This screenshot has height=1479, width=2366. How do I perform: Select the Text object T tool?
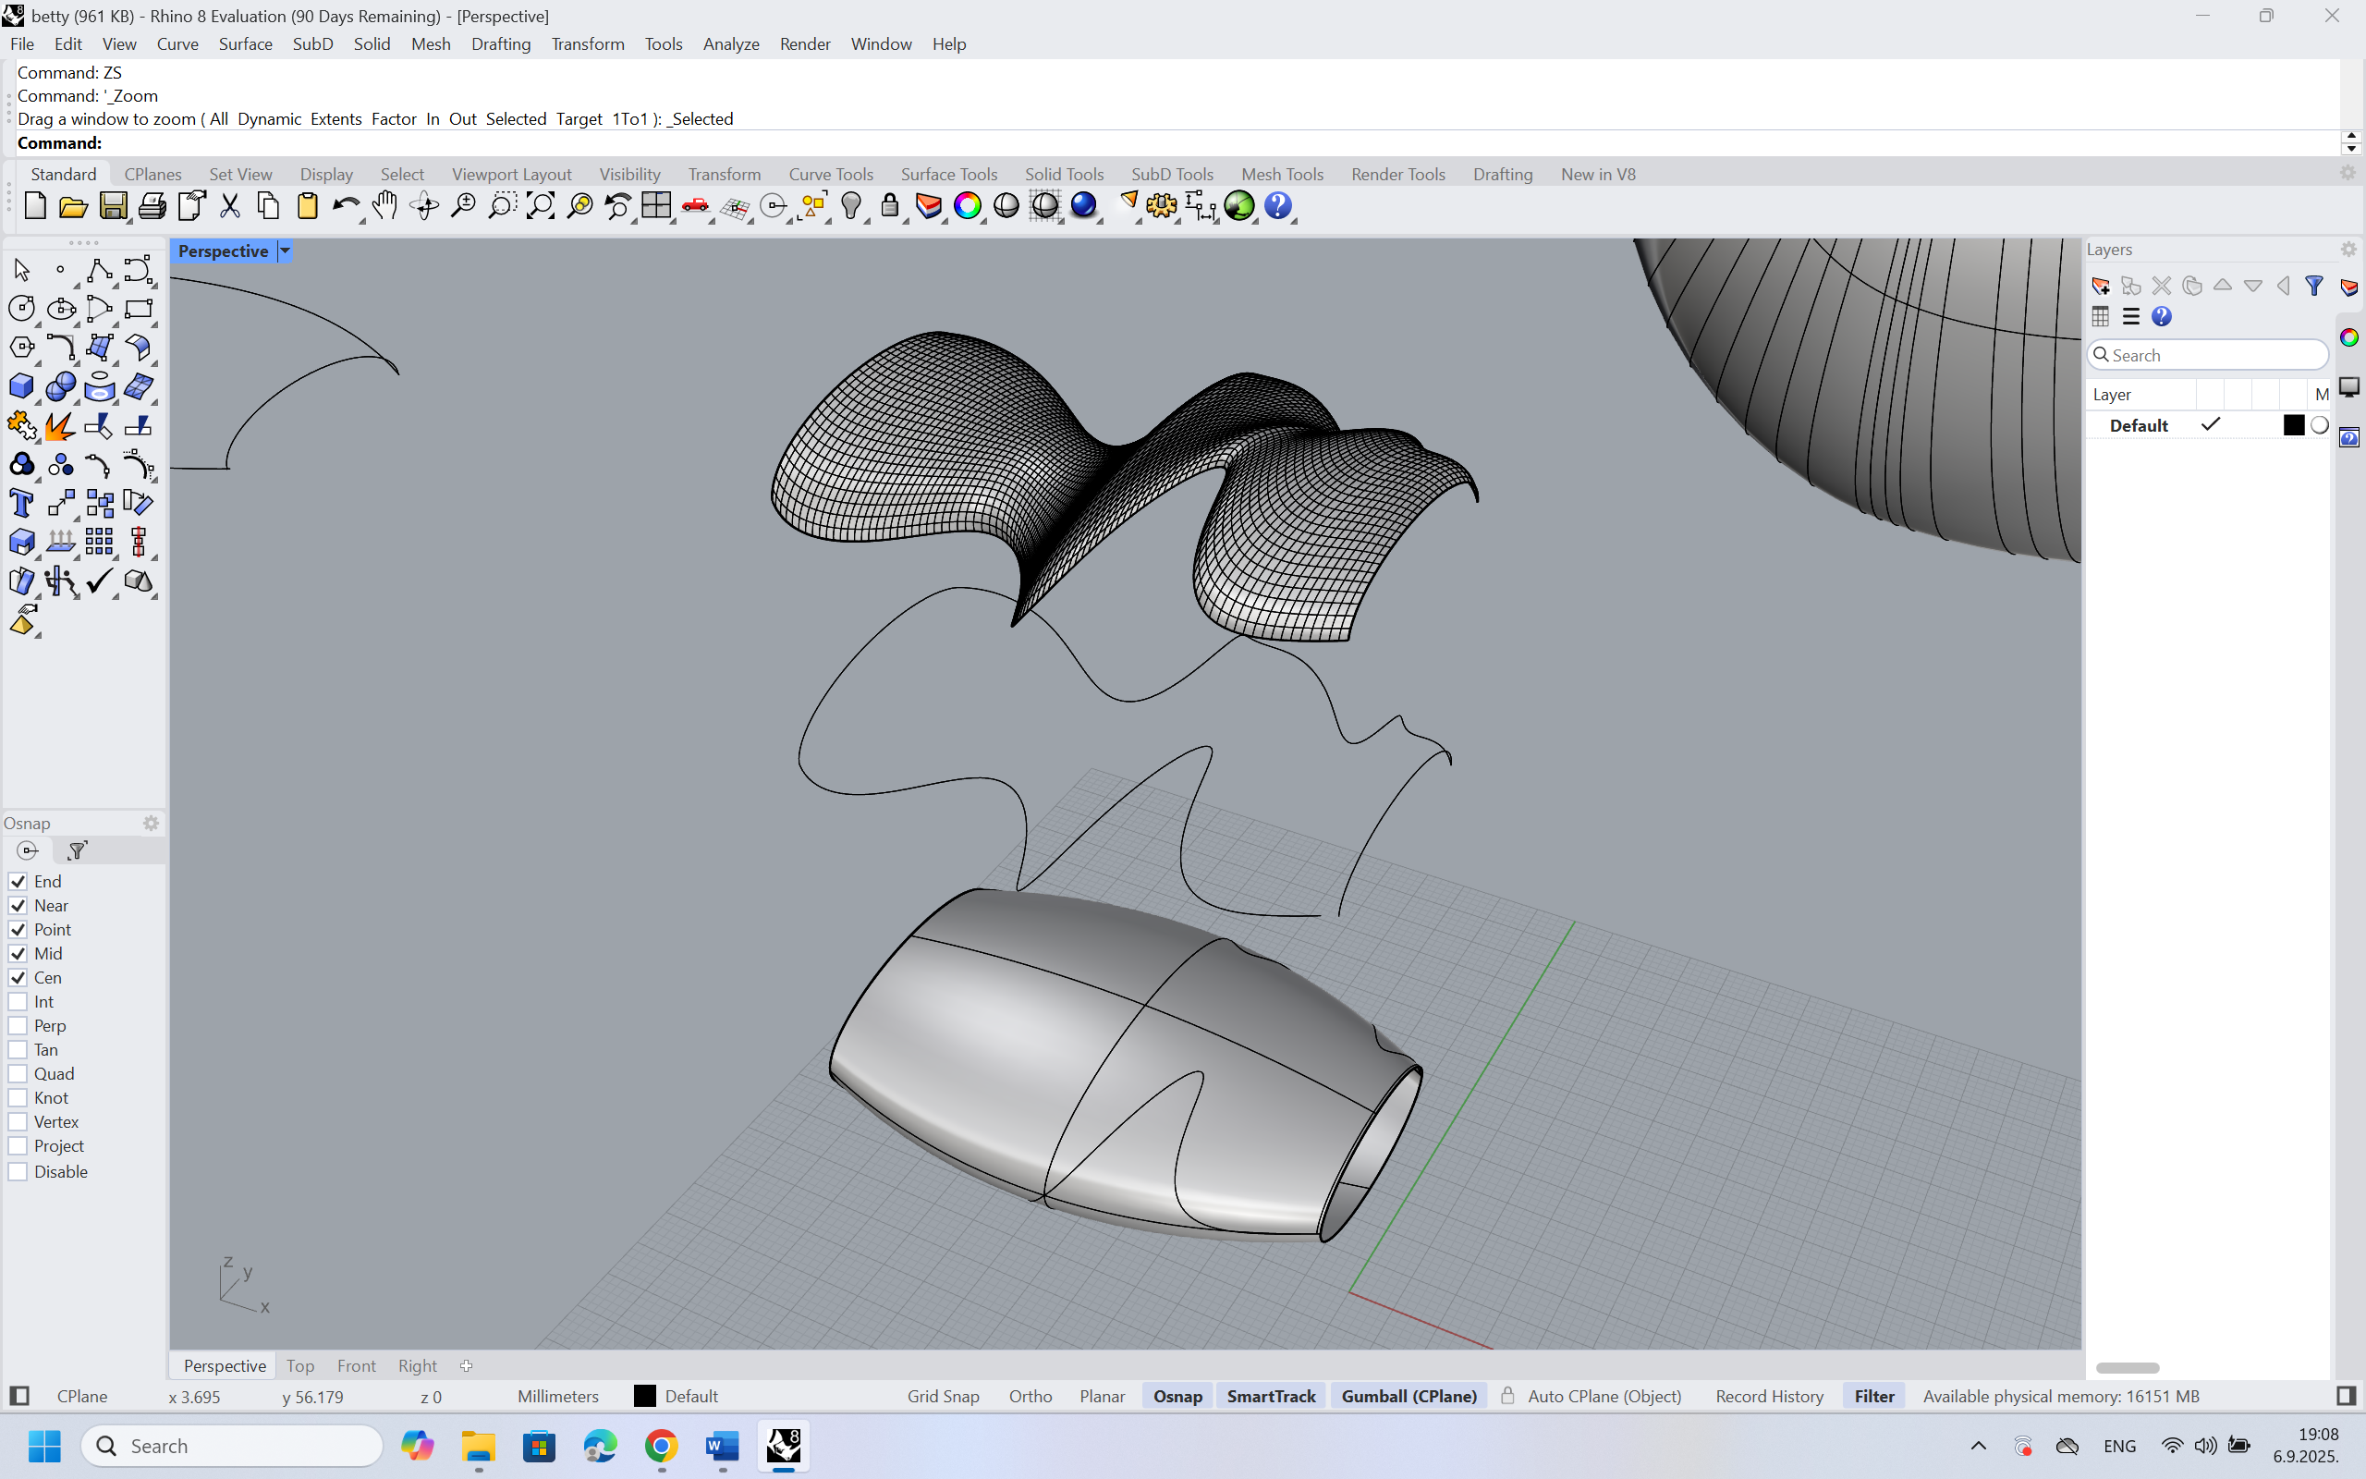point(21,503)
